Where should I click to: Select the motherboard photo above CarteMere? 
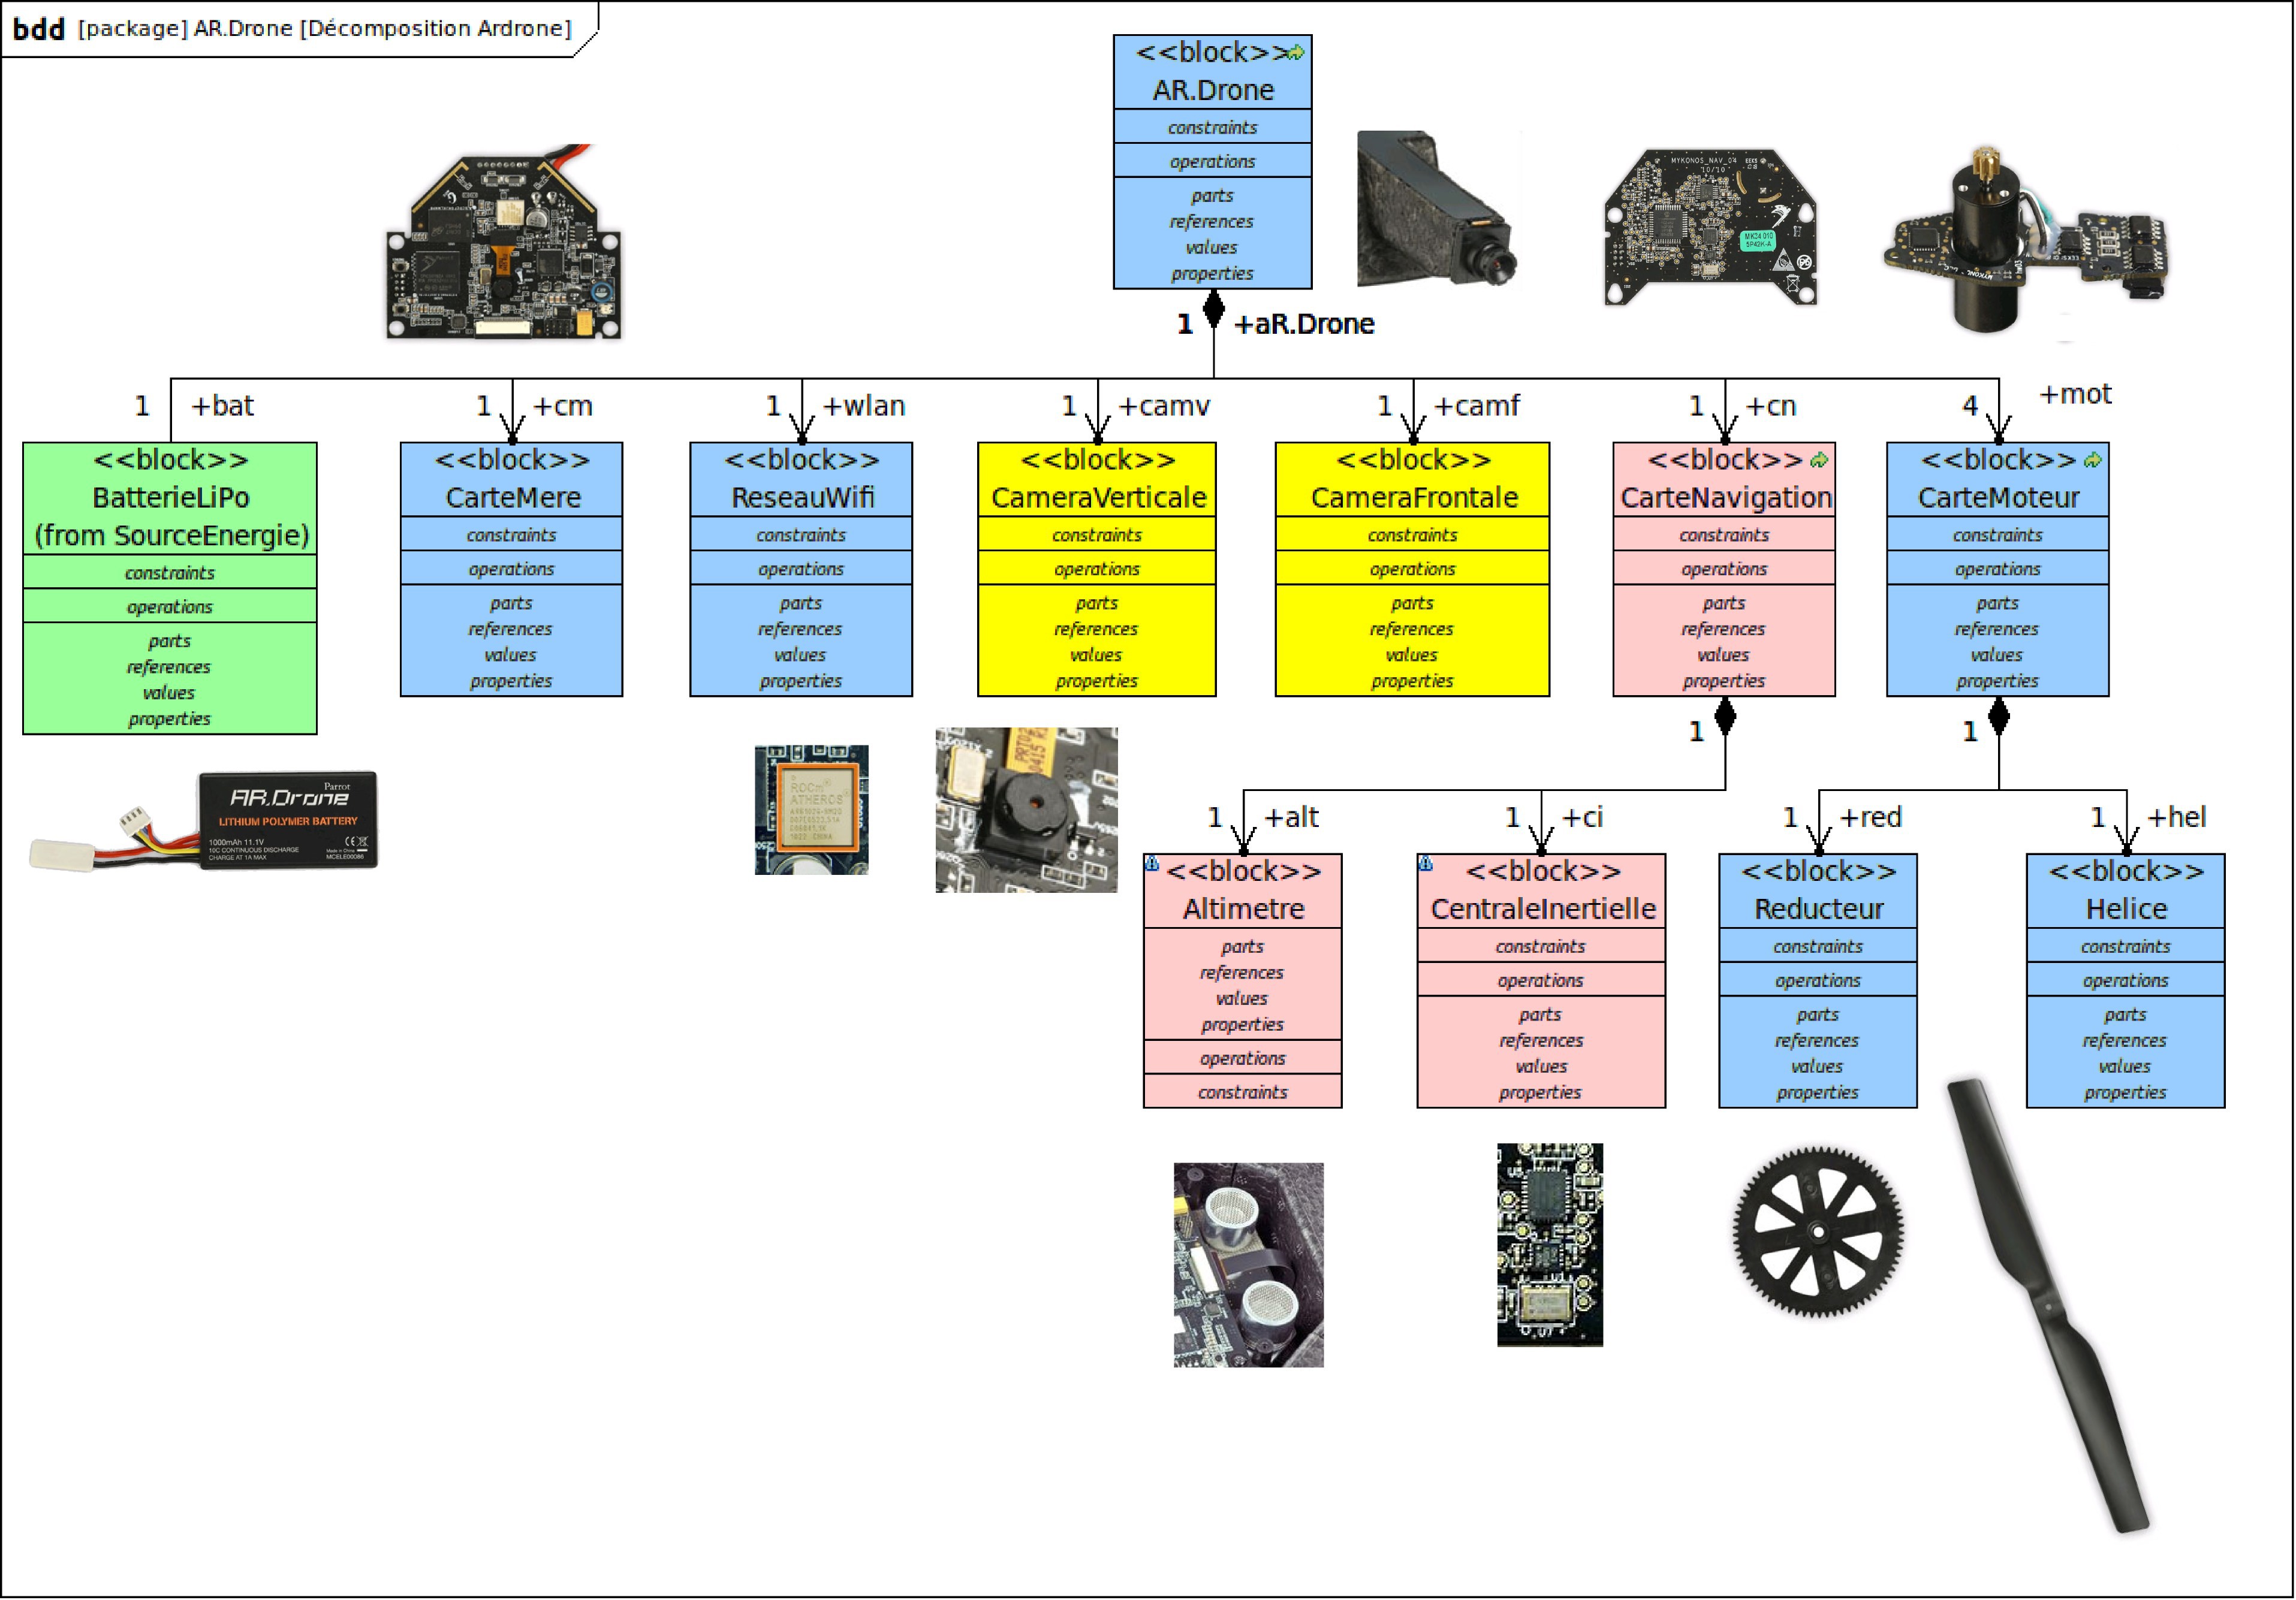[x=504, y=242]
